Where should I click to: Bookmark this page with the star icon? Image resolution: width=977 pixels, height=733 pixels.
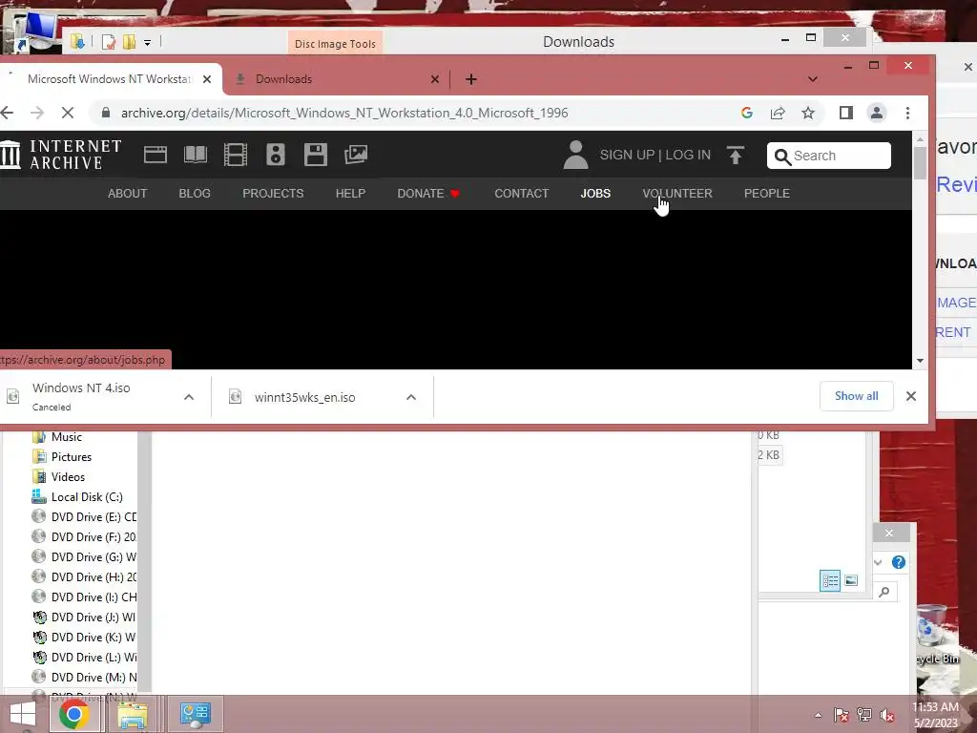(x=808, y=113)
